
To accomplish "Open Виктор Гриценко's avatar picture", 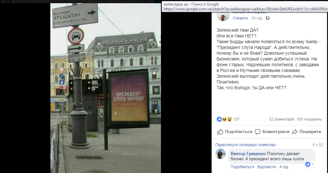I will point(221,154).
